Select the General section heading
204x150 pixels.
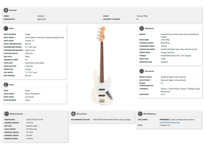coord(13,10)
